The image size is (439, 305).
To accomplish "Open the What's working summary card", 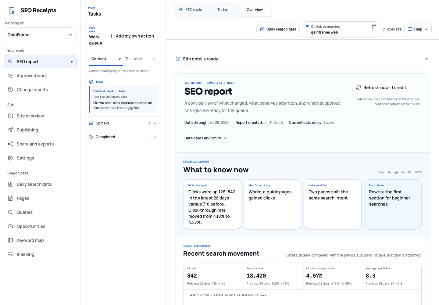I will pyautogui.click(x=272, y=204).
